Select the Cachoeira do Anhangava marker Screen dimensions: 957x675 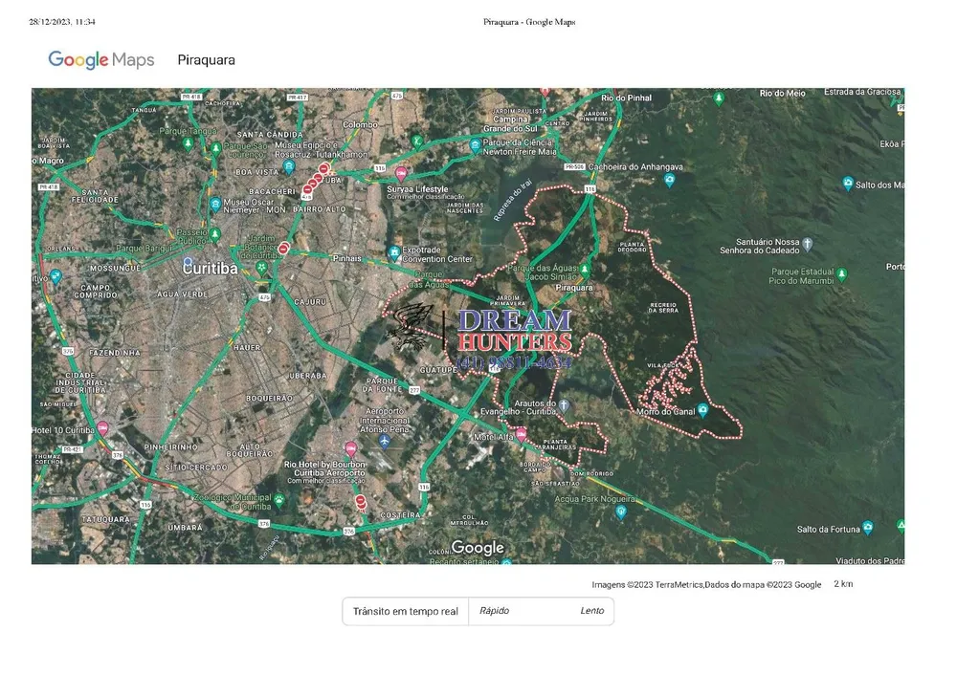point(670,181)
